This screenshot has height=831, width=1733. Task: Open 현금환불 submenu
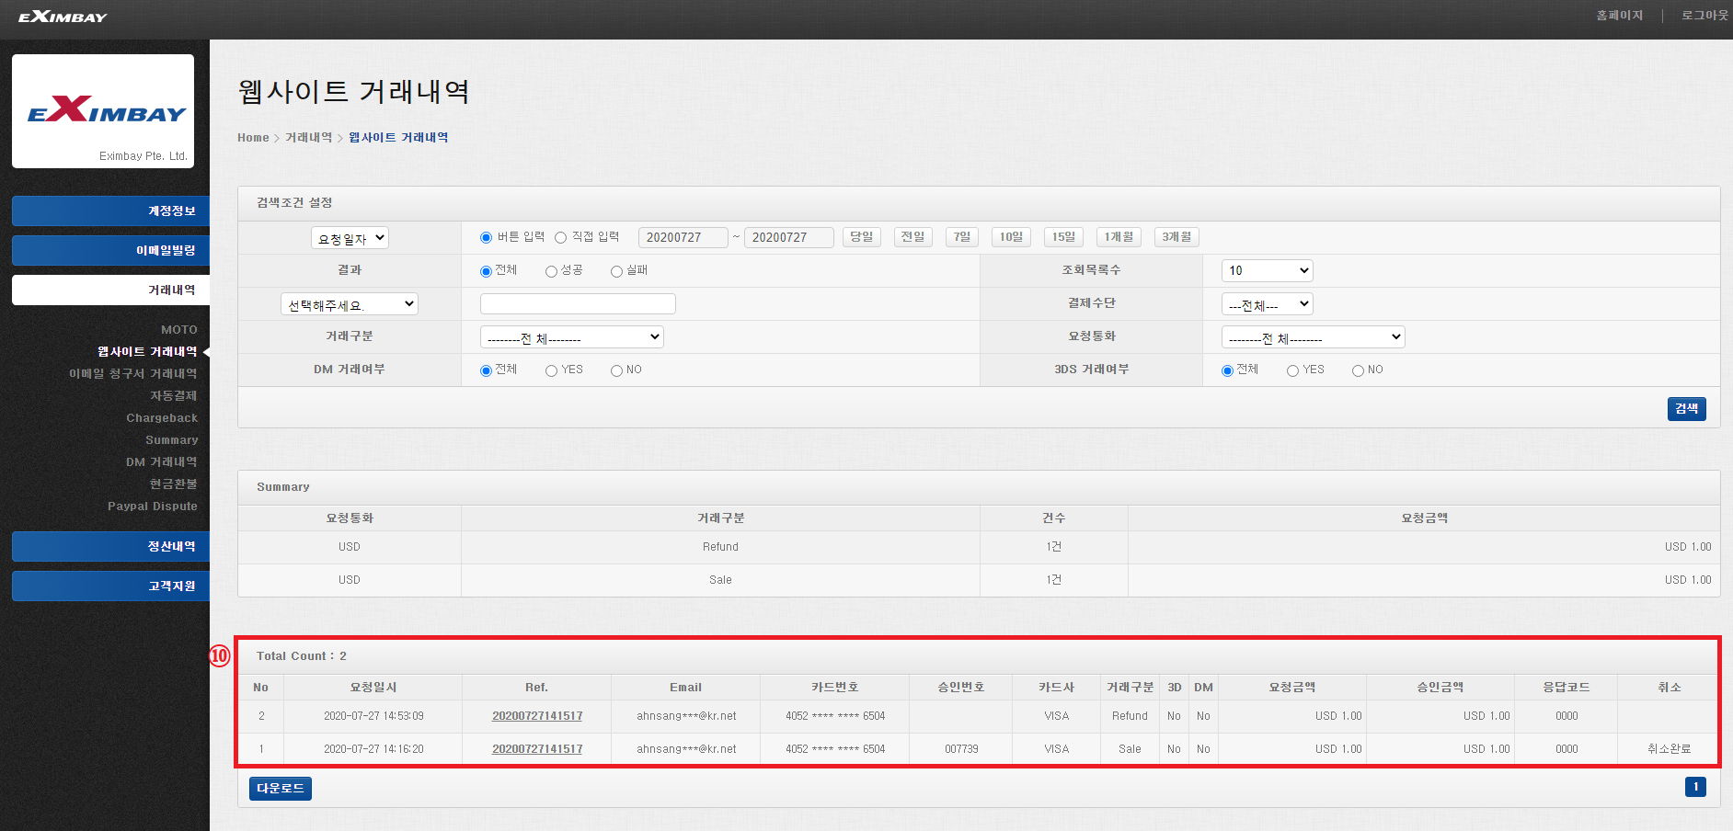pos(174,484)
